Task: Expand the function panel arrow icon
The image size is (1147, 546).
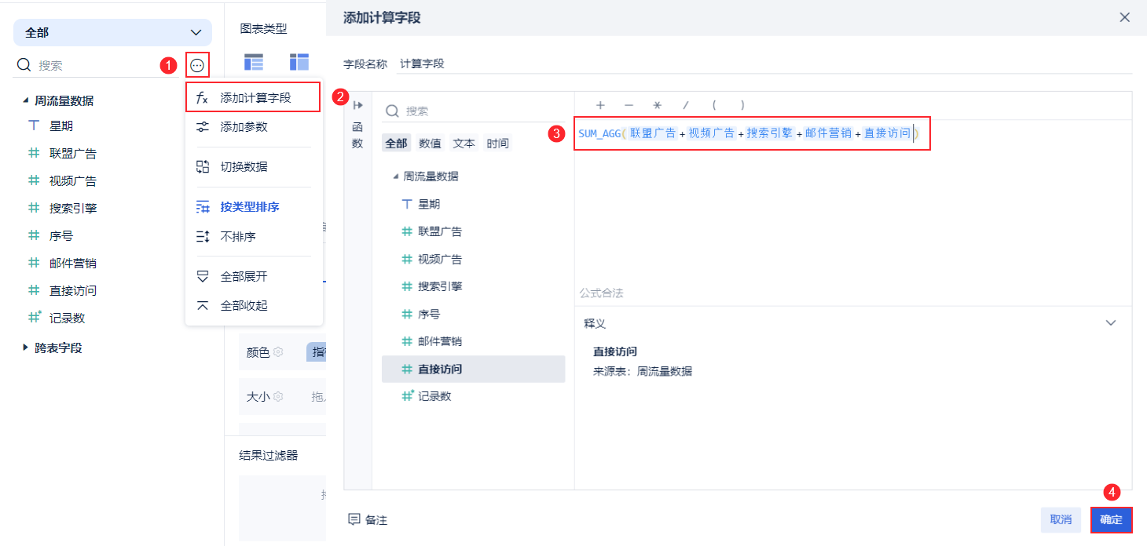Action: (x=358, y=105)
